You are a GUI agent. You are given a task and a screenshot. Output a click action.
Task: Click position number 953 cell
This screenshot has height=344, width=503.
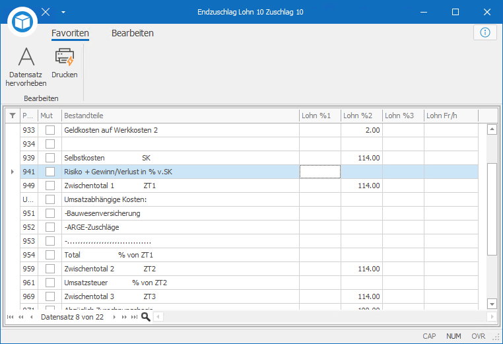pos(29,241)
